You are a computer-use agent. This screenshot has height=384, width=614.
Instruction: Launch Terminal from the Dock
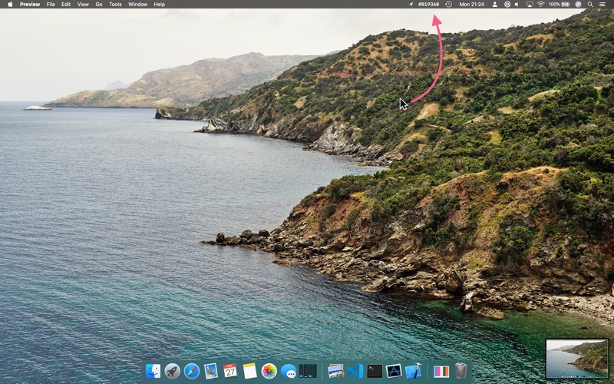click(375, 371)
